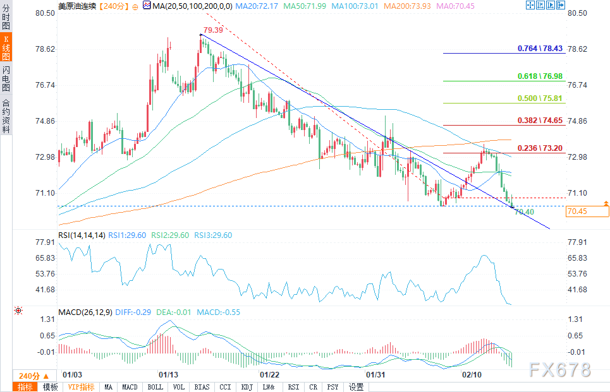Open the 闪电图 chart view
The image size is (610, 392).
(6, 80)
